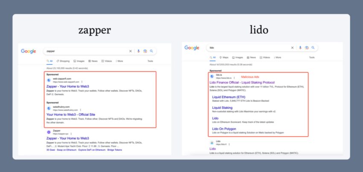Viewport: 363px width, 172px height.
Task: Clear the lido search query with X
Action: [293, 48]
